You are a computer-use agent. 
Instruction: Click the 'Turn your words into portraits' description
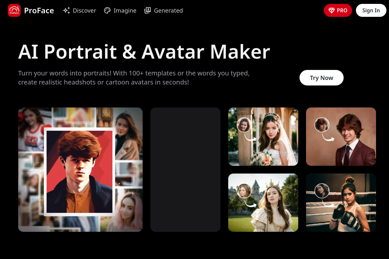tap(134, 78)
